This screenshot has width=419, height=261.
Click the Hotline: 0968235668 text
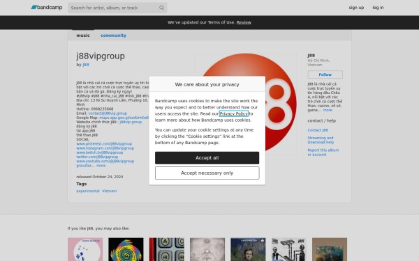(x=95, y=109)
